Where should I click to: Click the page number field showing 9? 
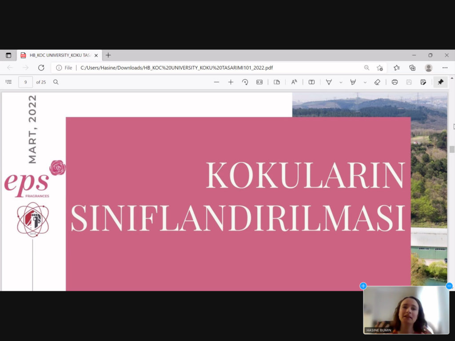25,82
